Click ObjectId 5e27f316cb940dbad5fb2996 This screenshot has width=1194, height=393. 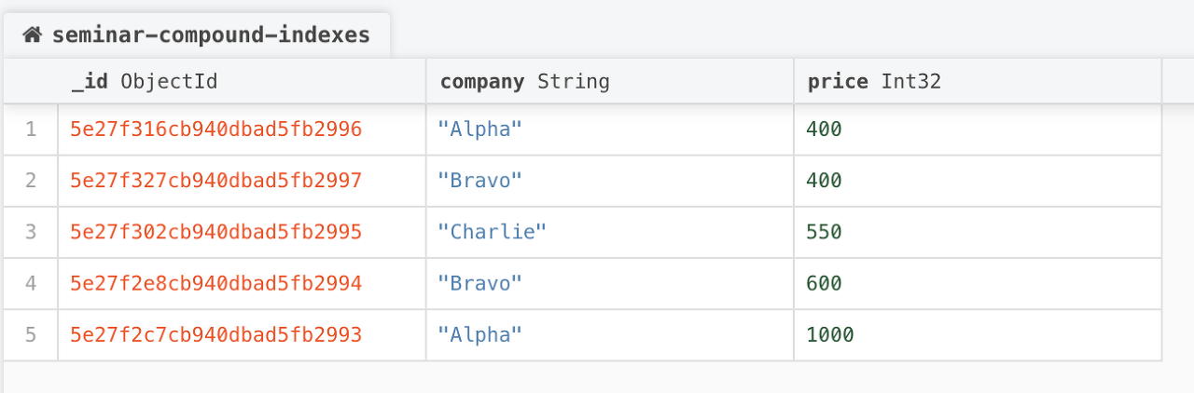[x=215, y=129]
